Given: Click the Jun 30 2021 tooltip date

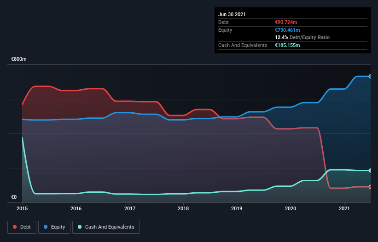Looking at the screenshot, I should coord(232,14).
